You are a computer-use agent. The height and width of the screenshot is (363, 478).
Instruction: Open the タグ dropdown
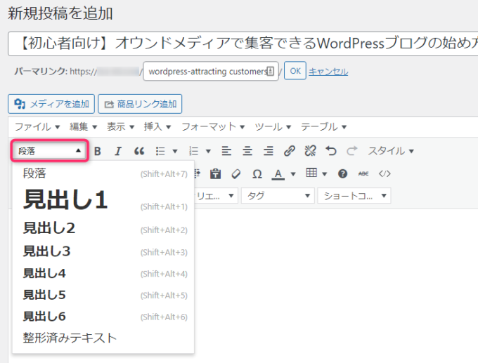pyautogui.click(x=278, y=195)
